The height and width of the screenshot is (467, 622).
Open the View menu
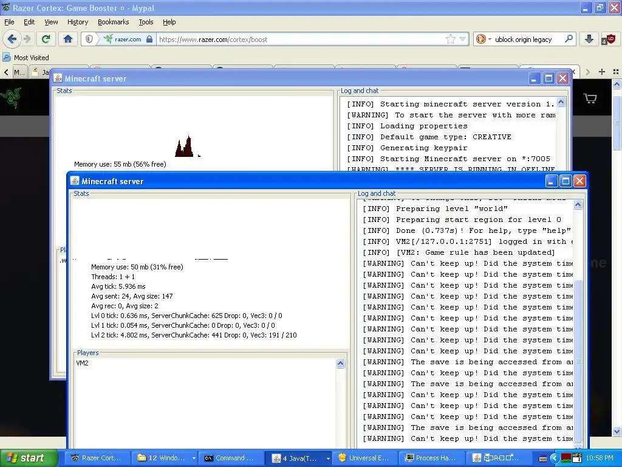point(51,22)
